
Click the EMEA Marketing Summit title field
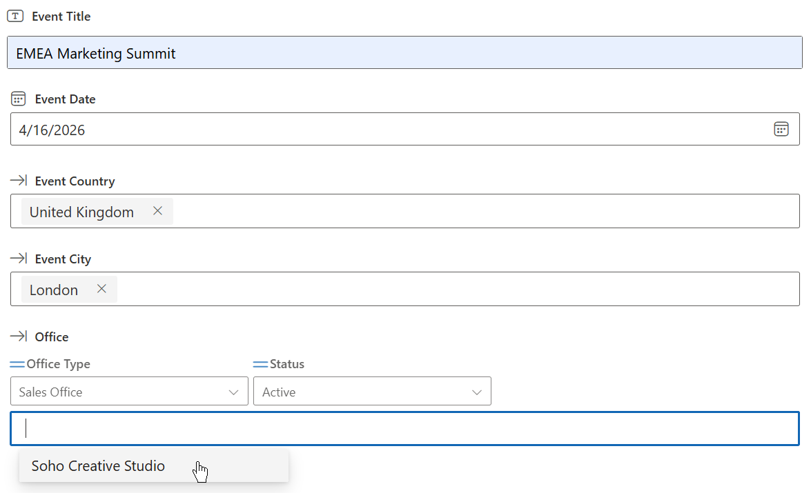(404, 53)
